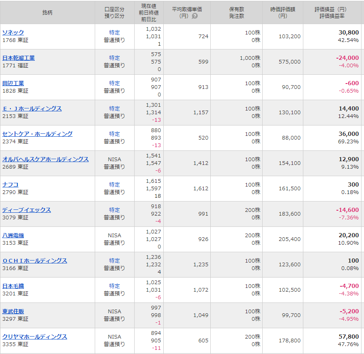
Task: Click the 123,600 valuation for OCHIホールディングス
Action: click(290, 264)
